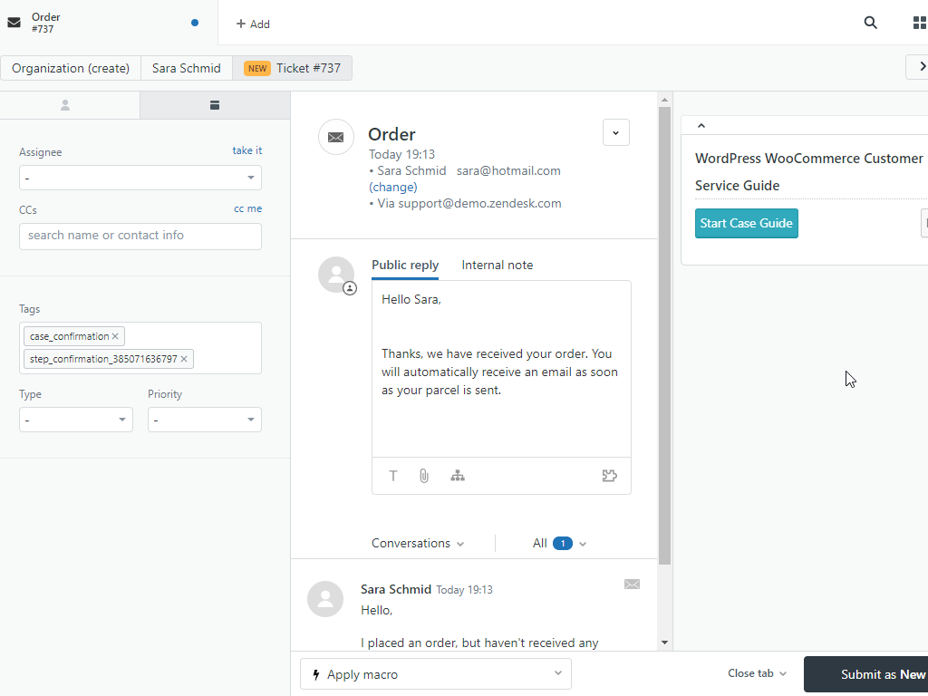This screenshot has width=928, height=696.
Task: Open the search magnifier icon
Action: (870, 23)
